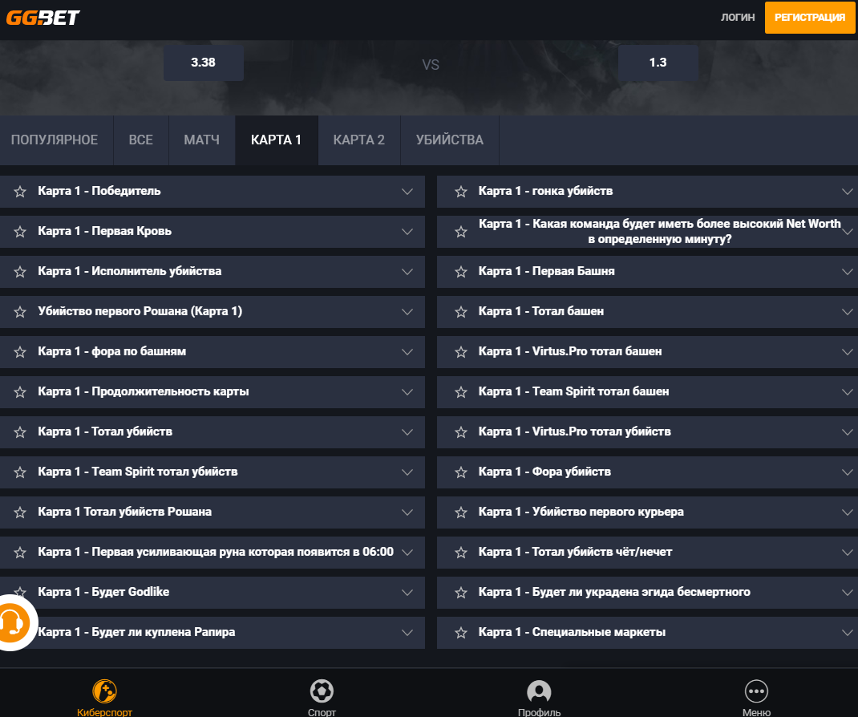Expand Карта 1 - Тотал башен chevron

pyautogui.click(x=847, y=312)
